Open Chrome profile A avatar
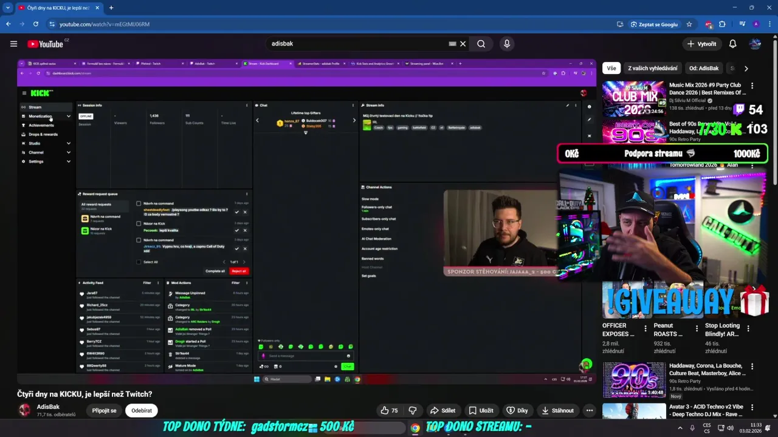 [x=756, y=24]
